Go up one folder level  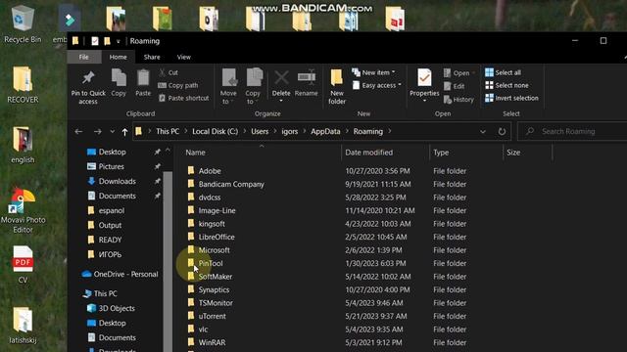(124, 132)
